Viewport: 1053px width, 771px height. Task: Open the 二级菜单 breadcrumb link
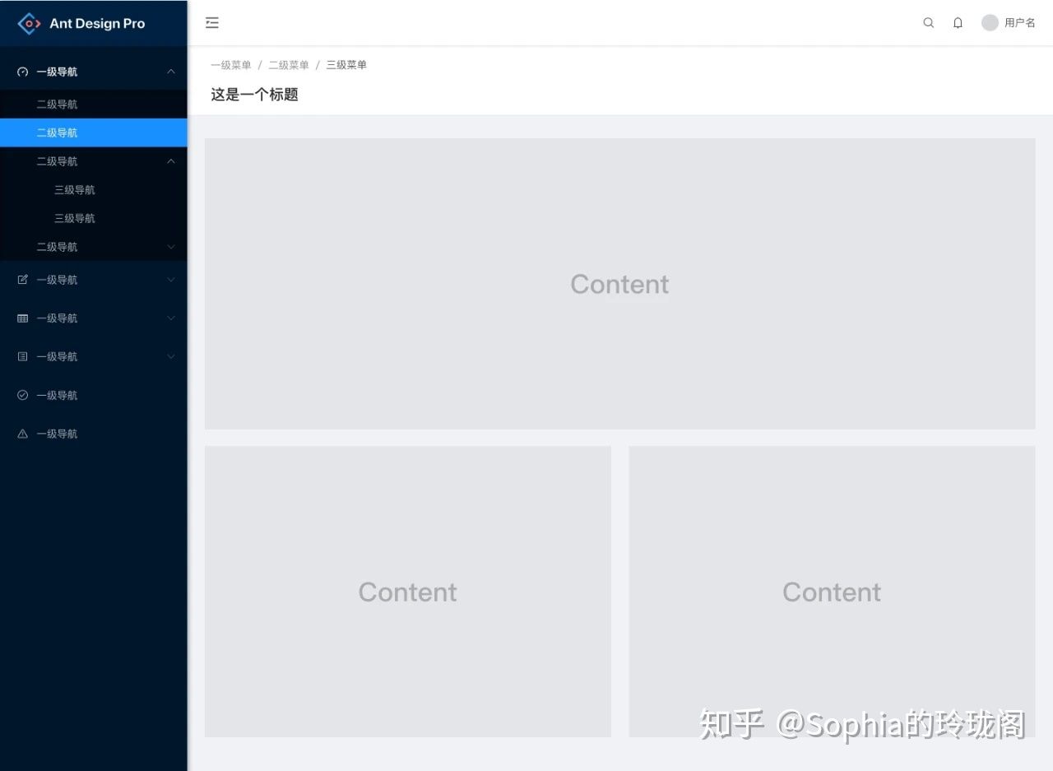[289, 64]
